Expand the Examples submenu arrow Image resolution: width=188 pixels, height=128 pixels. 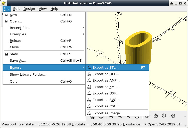84,34
